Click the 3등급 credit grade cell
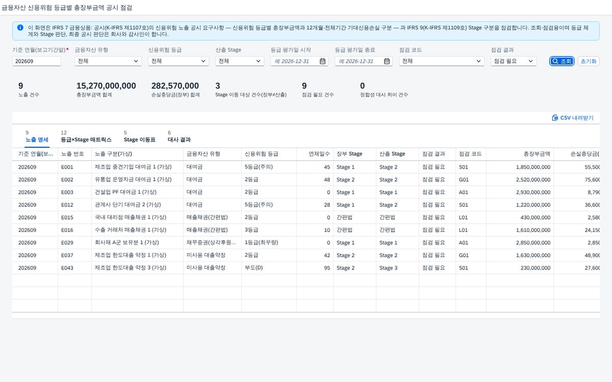 pyautogui.click(x=269, y=230)
